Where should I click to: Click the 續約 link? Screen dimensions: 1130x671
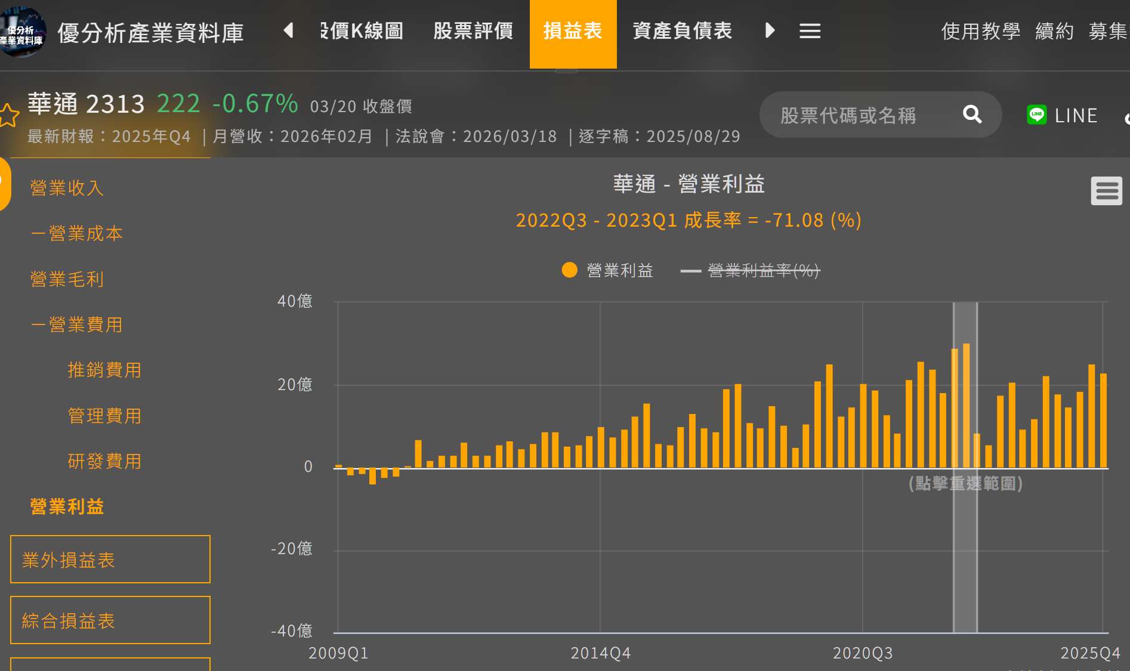1054,31
